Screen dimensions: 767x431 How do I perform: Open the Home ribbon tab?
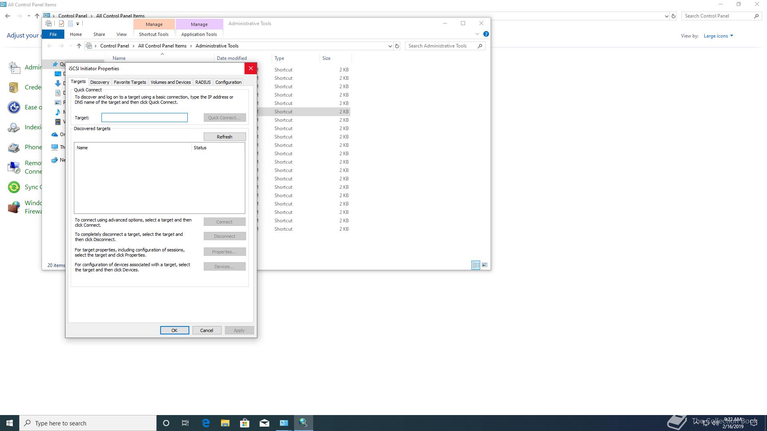pos(76,34)
